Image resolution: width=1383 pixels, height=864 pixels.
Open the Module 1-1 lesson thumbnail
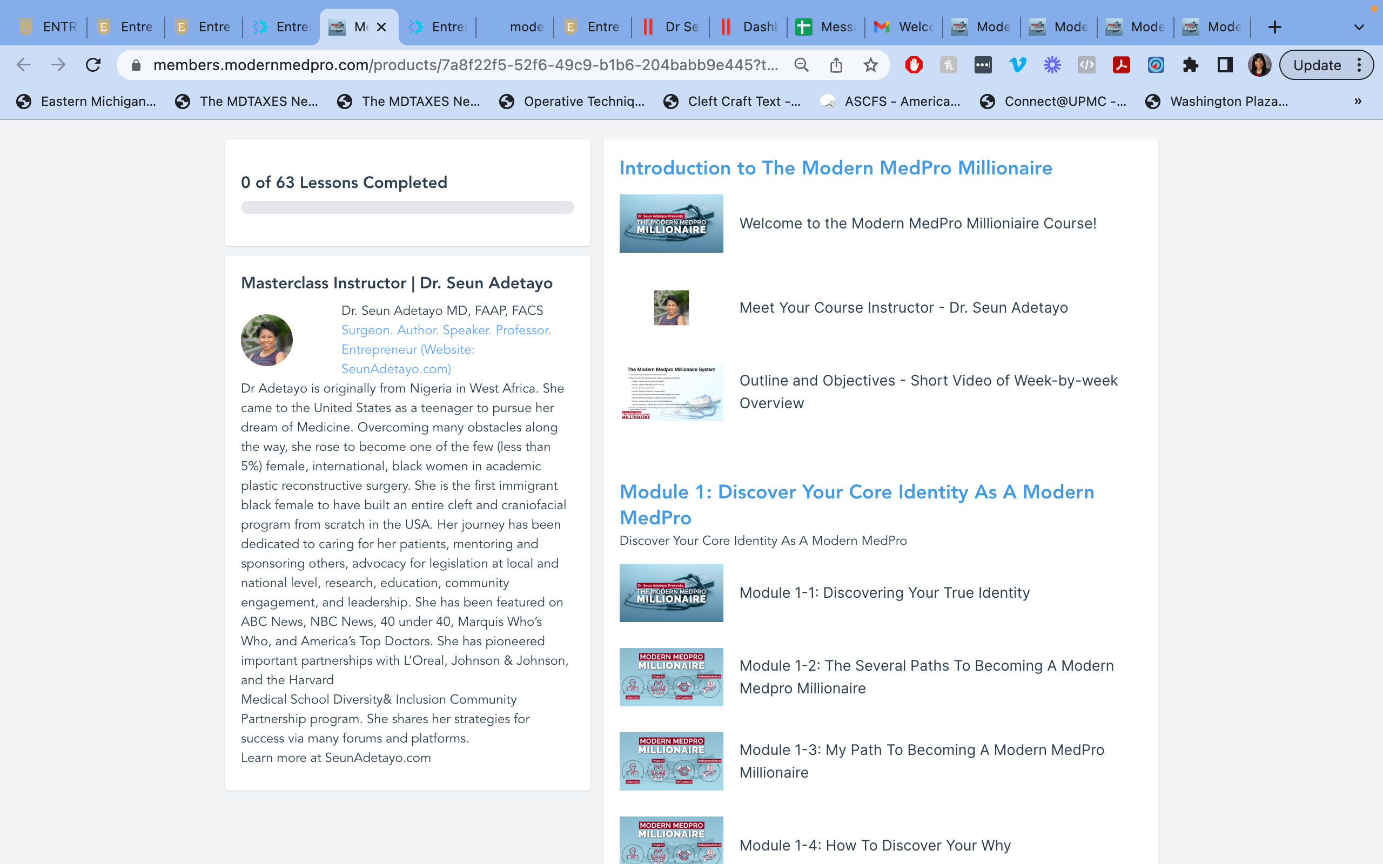pyautogui.click(x=671, y=592)
